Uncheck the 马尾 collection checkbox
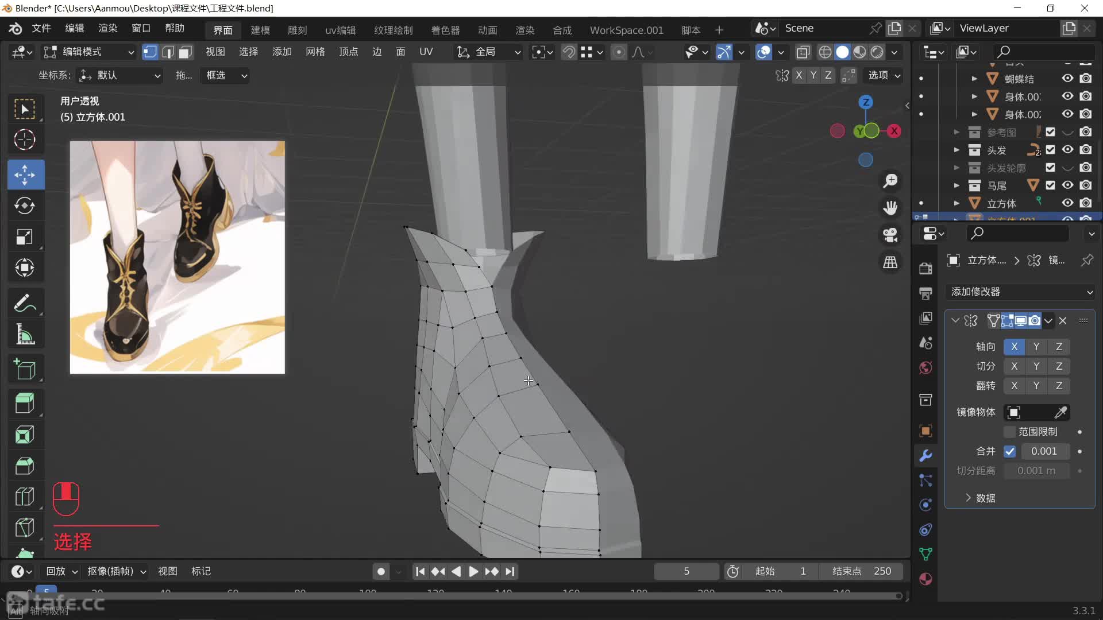Screen dimensions: 1103x620 (1050, 185)
